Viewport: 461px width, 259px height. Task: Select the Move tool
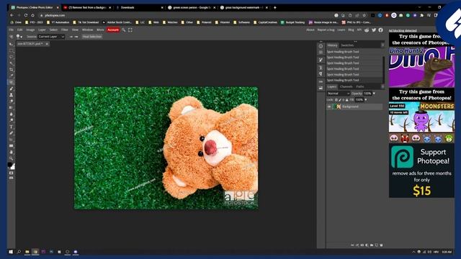click(x=12, y=45)
